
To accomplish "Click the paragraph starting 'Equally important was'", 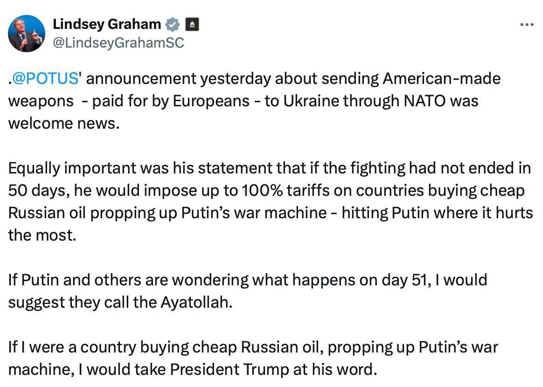I will tap(271, 201).
